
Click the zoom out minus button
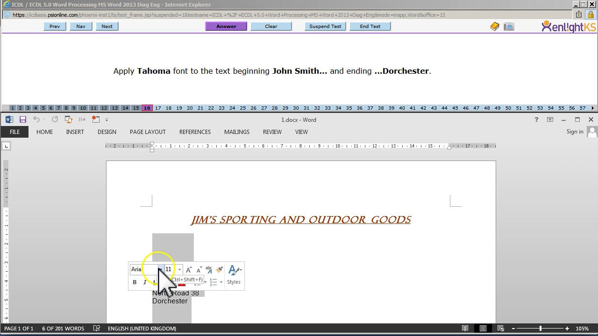pos(514,329)
